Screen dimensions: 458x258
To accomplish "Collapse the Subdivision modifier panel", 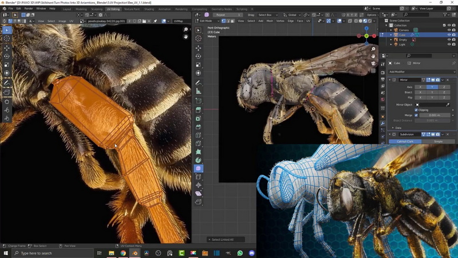I will pos(390,134).
